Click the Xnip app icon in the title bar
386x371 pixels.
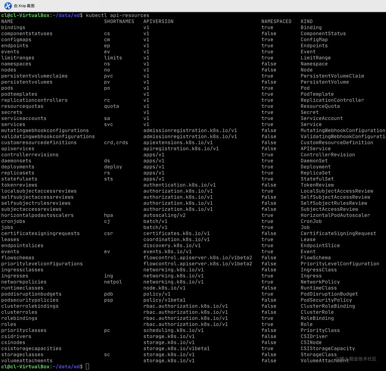tap(8, 6)
